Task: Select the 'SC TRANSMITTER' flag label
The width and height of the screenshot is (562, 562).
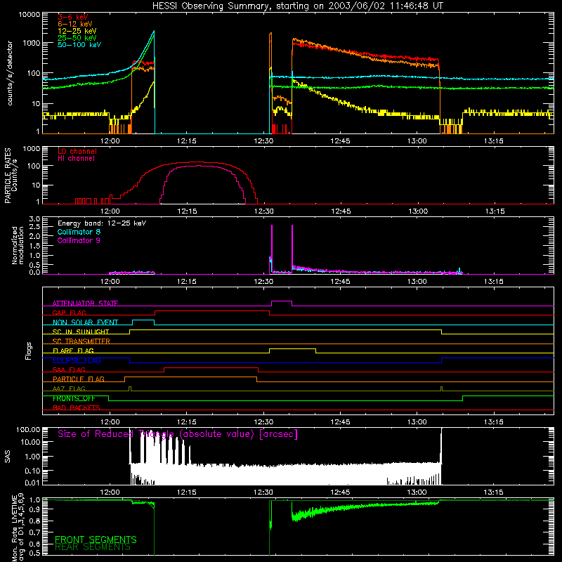Action: point(81,341)
